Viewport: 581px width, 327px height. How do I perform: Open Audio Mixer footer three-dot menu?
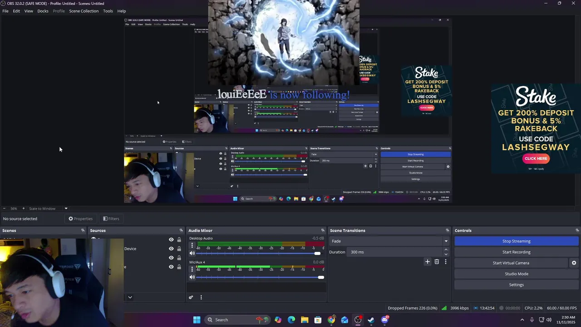(x=201, y=297)
